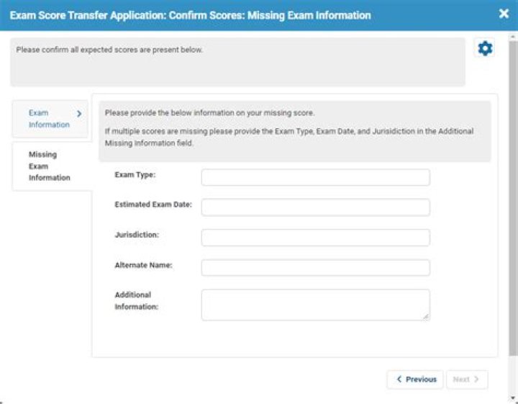Click the Exam Type label
This screenshot has width=518, height=404.
[135, 175]
